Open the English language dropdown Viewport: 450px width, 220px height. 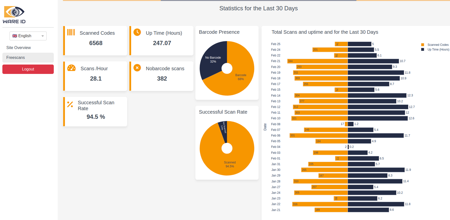tap(28, 36)
